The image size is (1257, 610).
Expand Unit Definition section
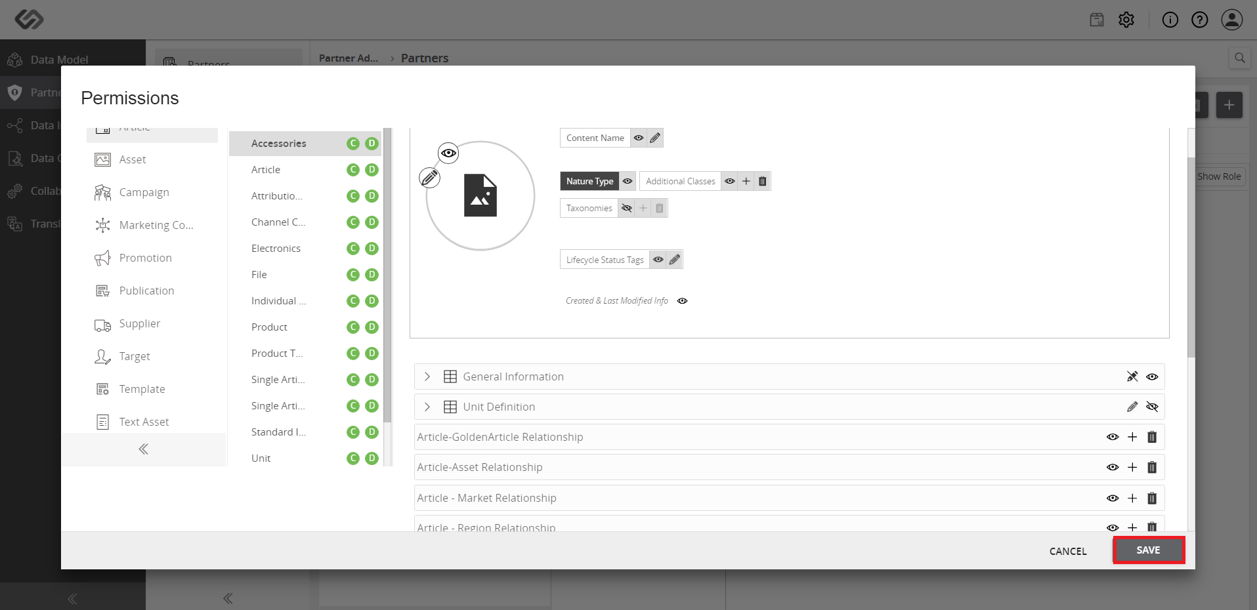(x=427, y=407)
